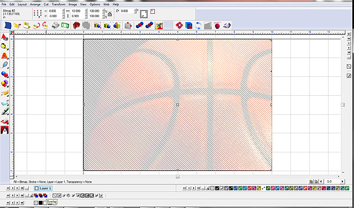The height and width of the screenshot is (208, 354).
Task: Select the arrow selection tool in left toolbox
Action: point(4,37)
